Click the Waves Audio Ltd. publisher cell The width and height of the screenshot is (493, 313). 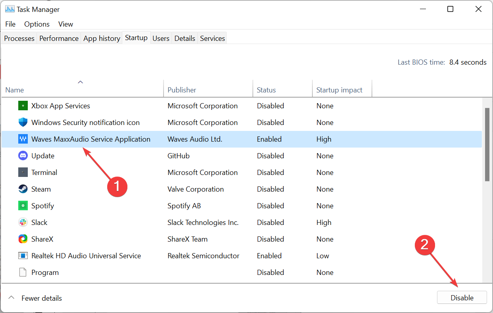195,139
